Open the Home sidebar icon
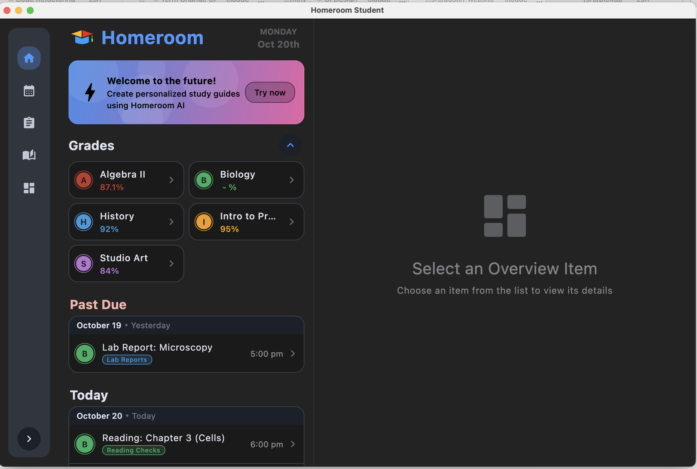Viewport: 697px width, 469px height. 29,58
